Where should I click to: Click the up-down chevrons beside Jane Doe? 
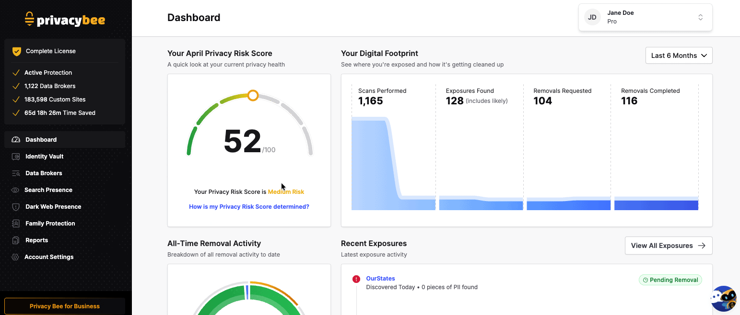[x=700, y=17]
